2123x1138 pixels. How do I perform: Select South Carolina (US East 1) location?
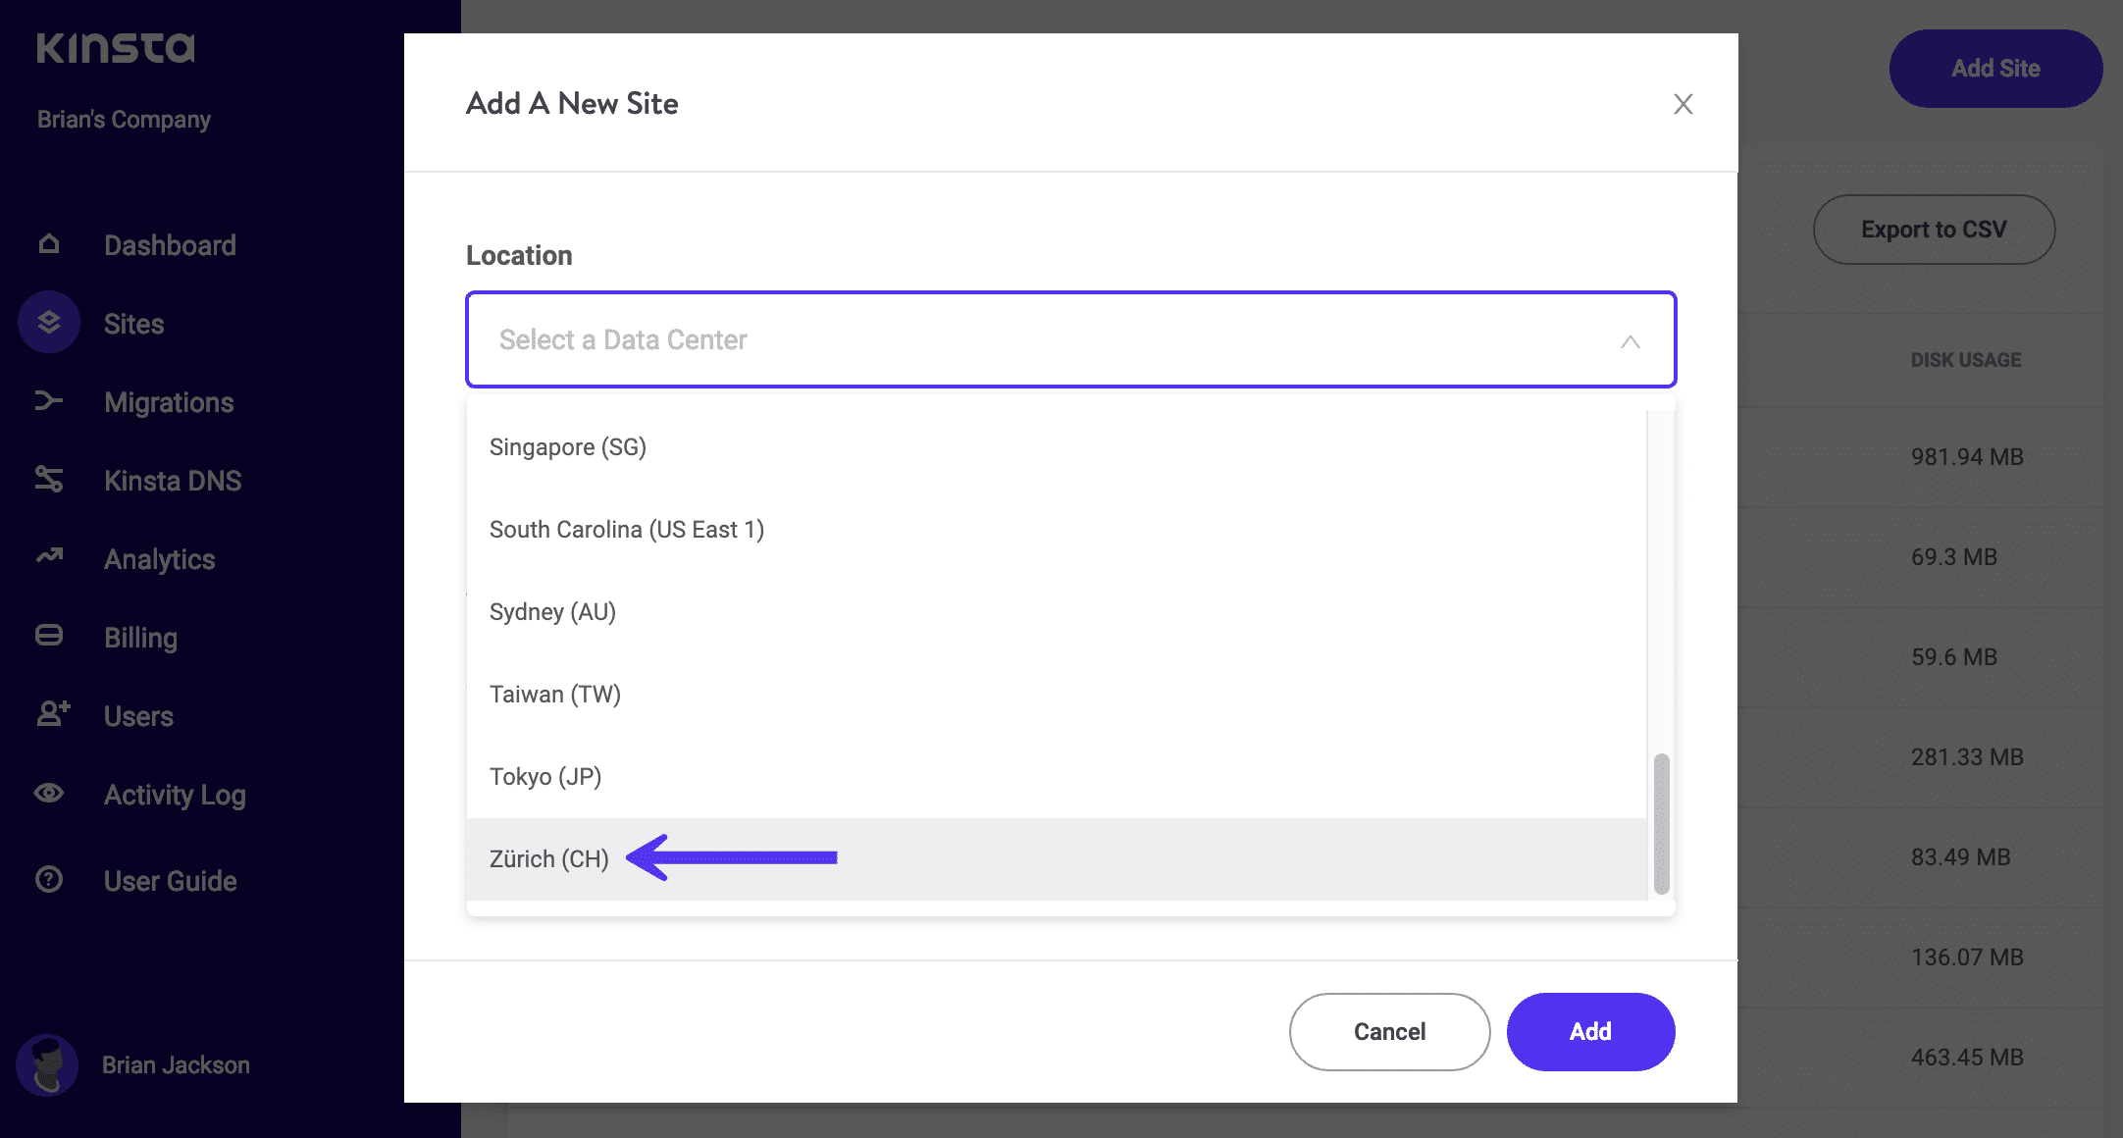pos(629,528)
